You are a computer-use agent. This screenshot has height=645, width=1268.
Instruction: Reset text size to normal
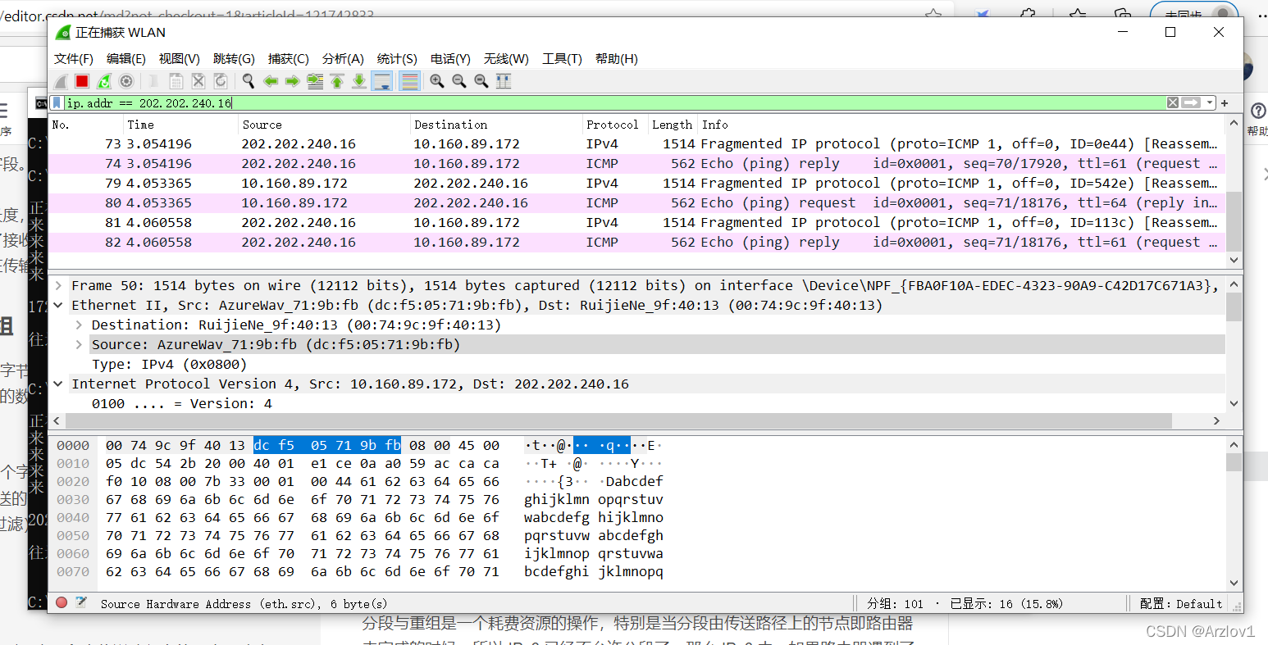point(481,81)
